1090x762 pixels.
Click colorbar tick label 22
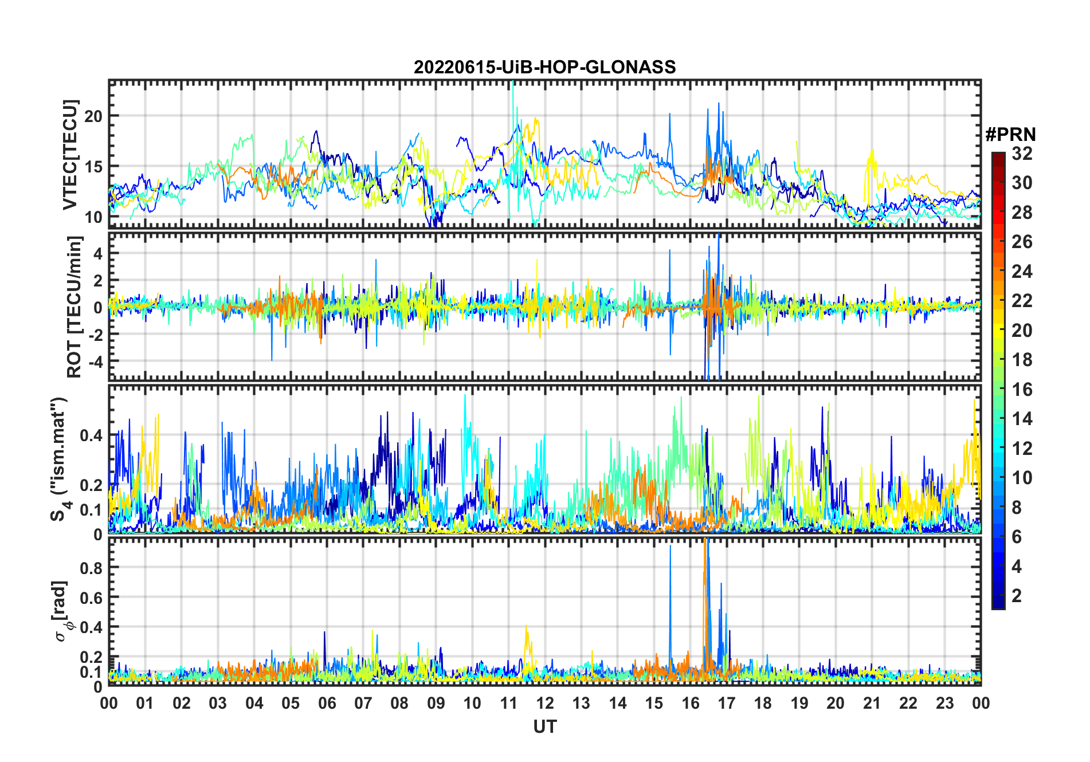pos(1022,301)
